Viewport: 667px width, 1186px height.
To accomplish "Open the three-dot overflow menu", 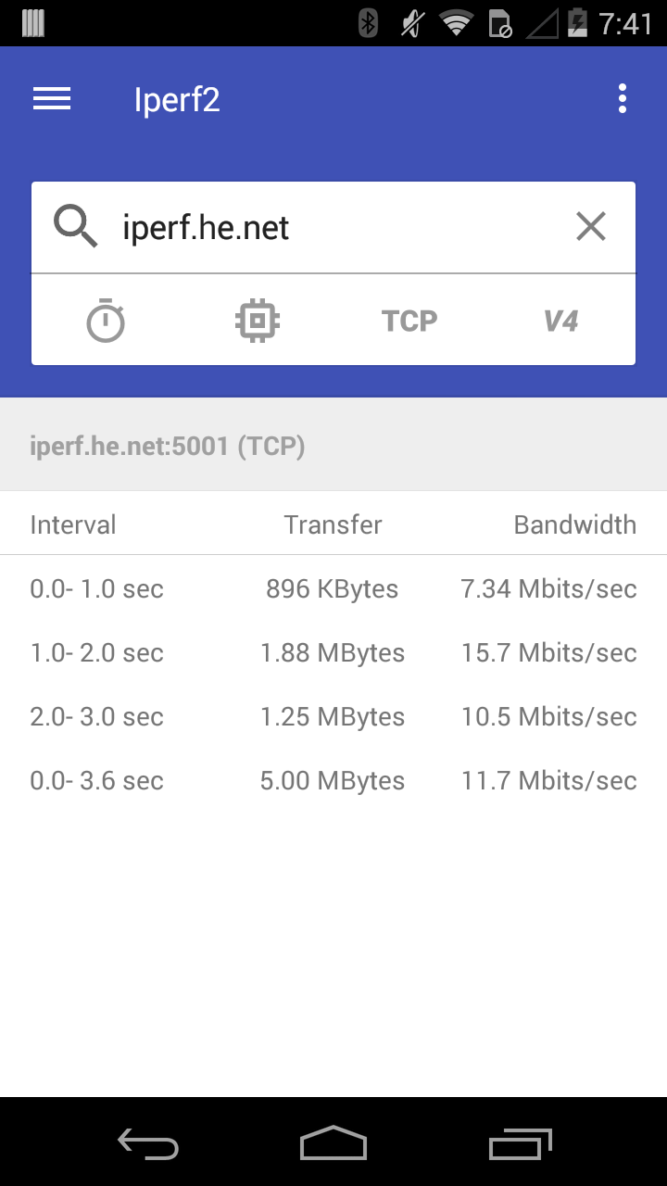I will pos(622,99).
